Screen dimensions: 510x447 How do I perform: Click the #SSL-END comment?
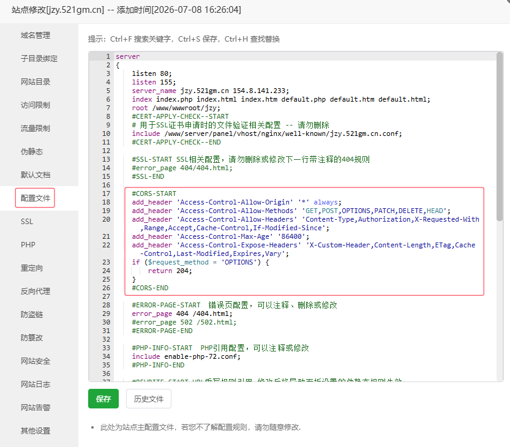[148, 176]
